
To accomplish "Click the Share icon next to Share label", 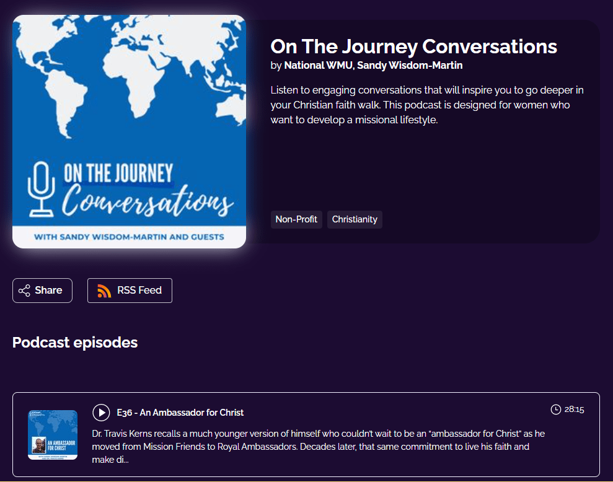I will [25, 290].
